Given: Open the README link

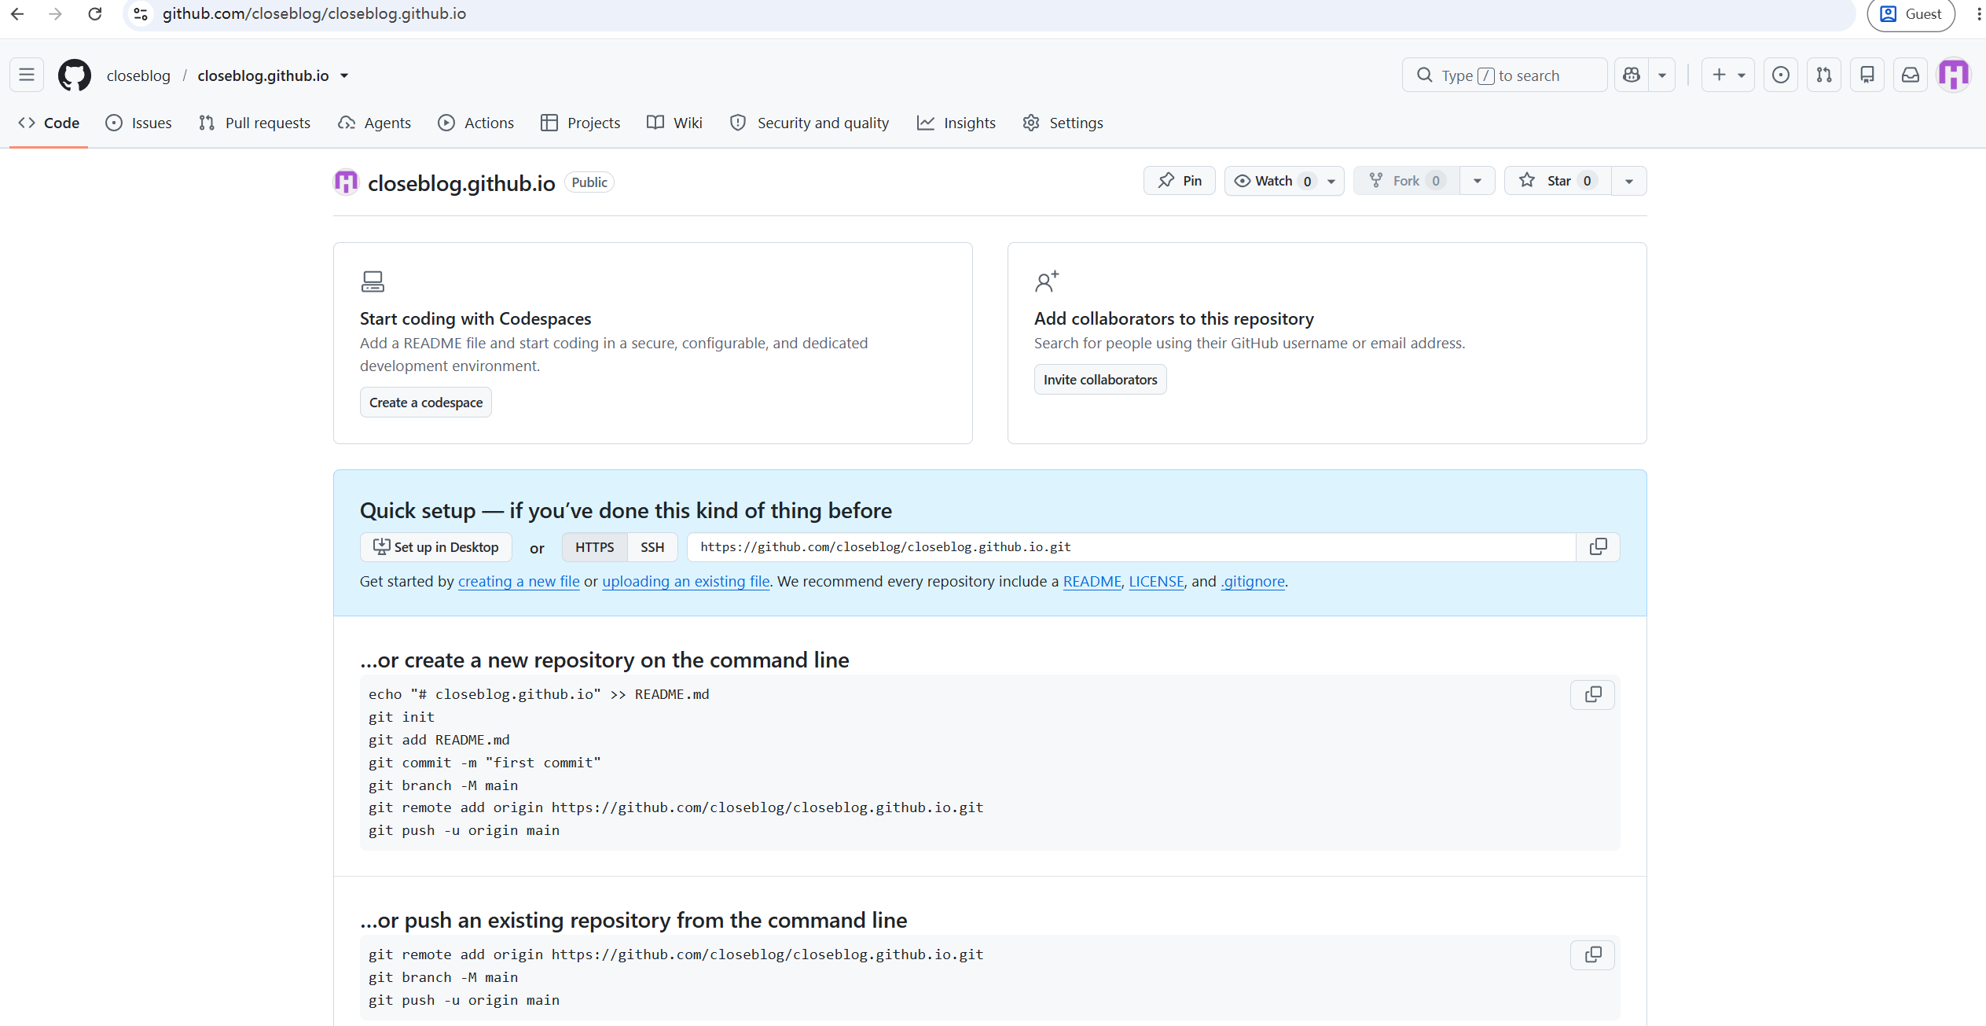Looking at the screenshot, I should point(1092,582).
